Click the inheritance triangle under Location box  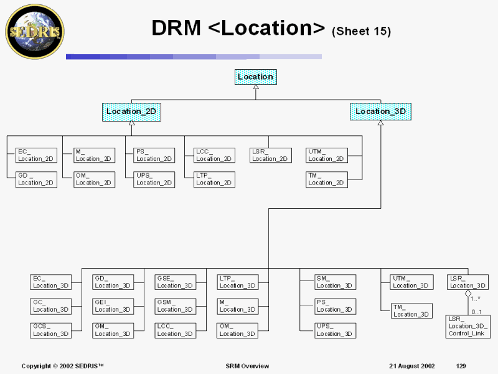(255, 87)
